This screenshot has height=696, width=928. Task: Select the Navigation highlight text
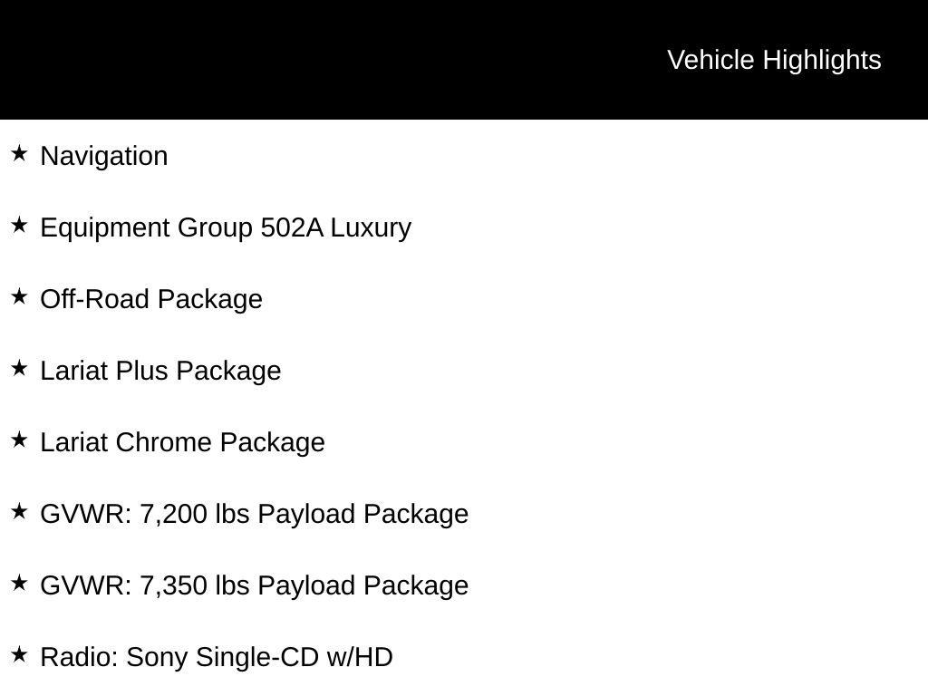pyautogui.click(x=104, y=157)
